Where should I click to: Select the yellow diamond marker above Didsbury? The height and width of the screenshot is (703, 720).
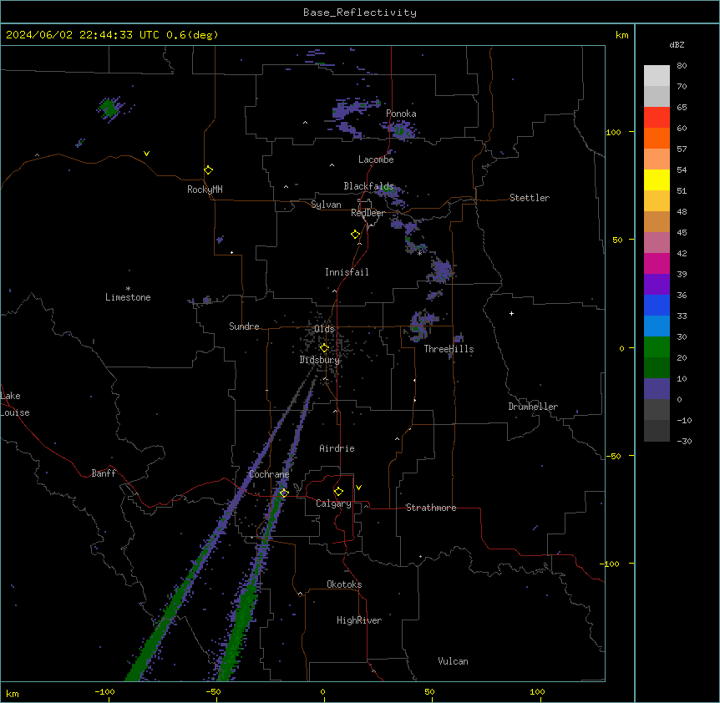coord(324,348)
